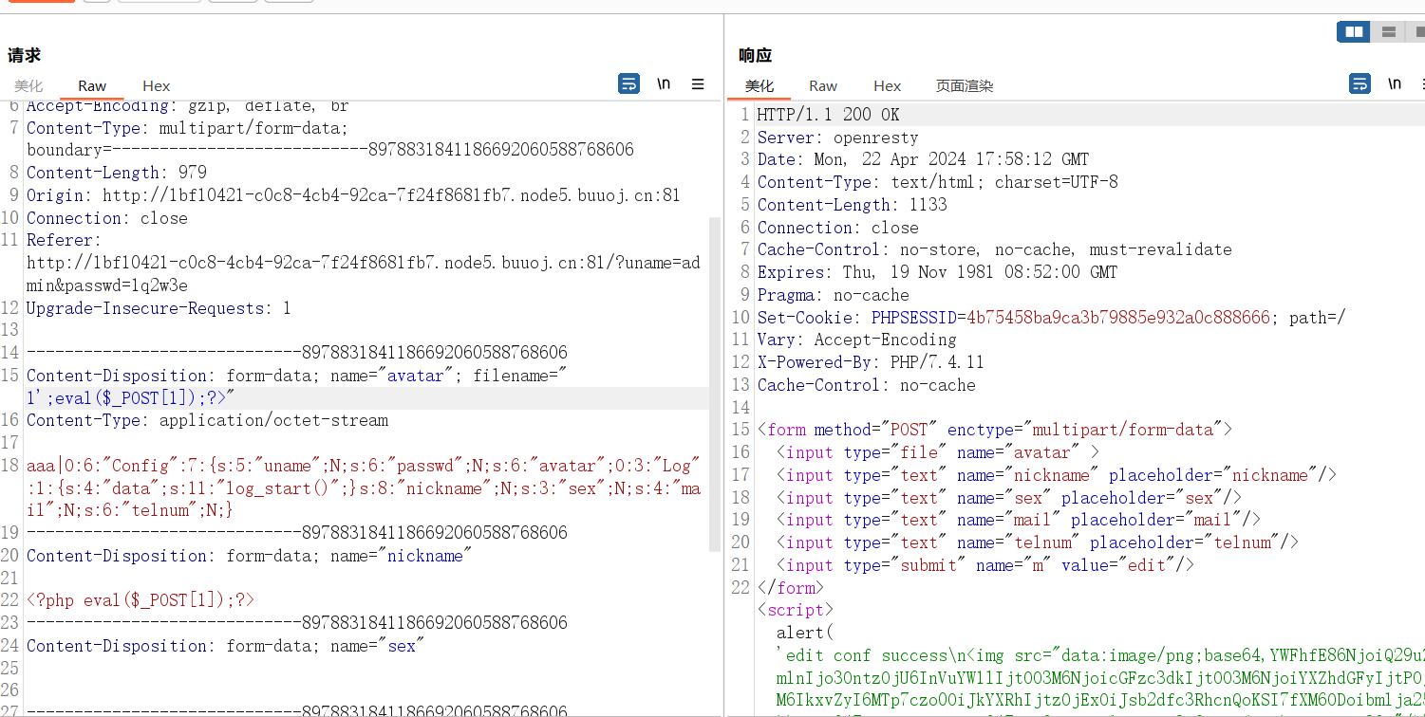Click the Cache-Control: no-store response header
Viewport: 1425px width, 717px height.
995,249
